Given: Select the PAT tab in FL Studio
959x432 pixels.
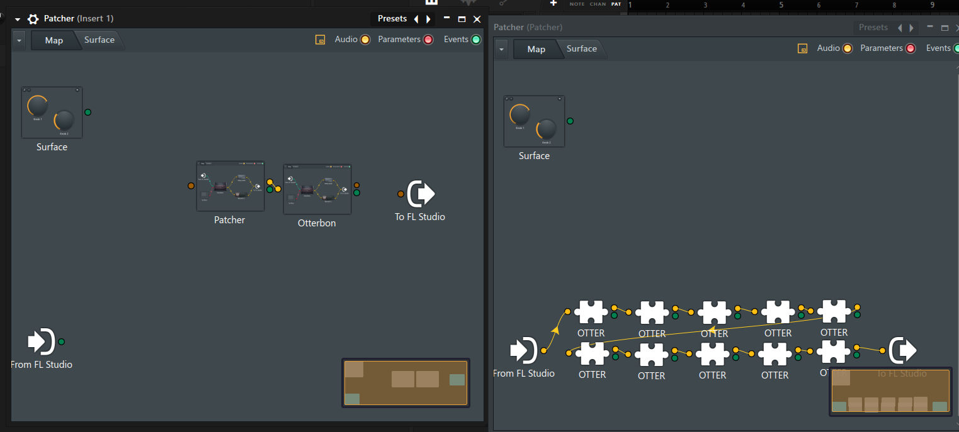Looking at the screenshot, I should coord(616,4).
